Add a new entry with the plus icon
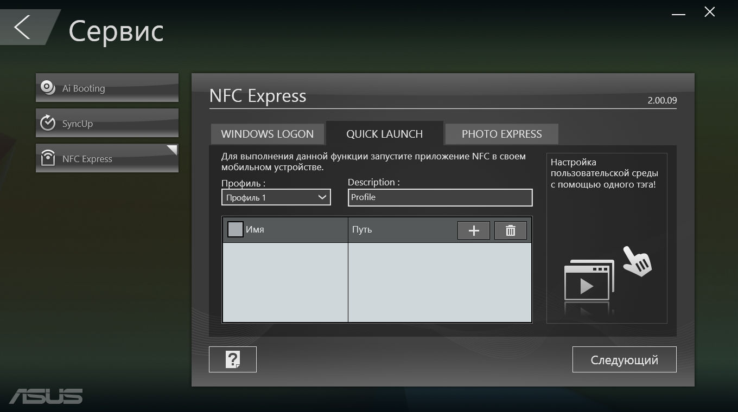Screen dimensions: 738x412 [x=474, y=230]
